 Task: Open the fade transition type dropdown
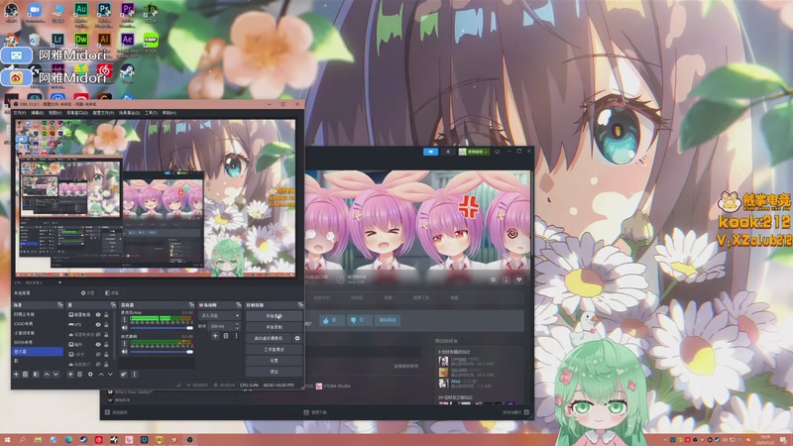[219, 315]
